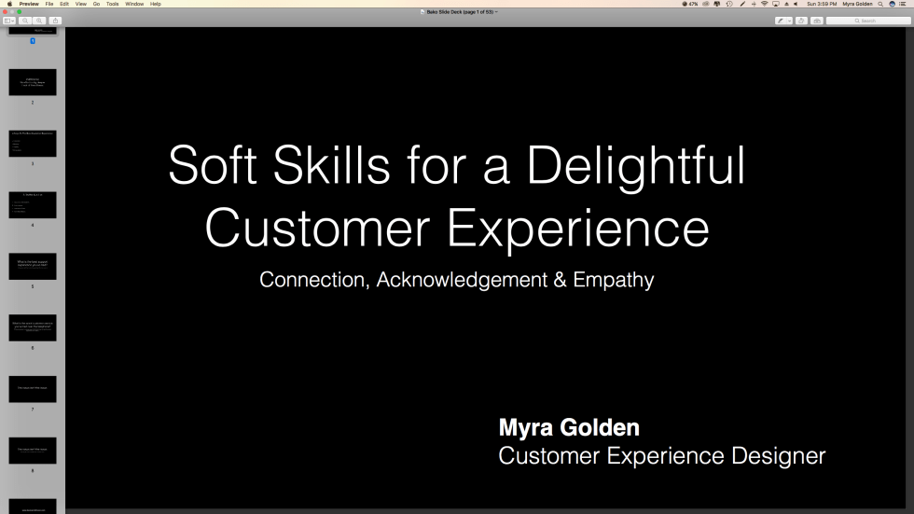
Task: Click the Search field in toolbar
Action: pos(867,21)
